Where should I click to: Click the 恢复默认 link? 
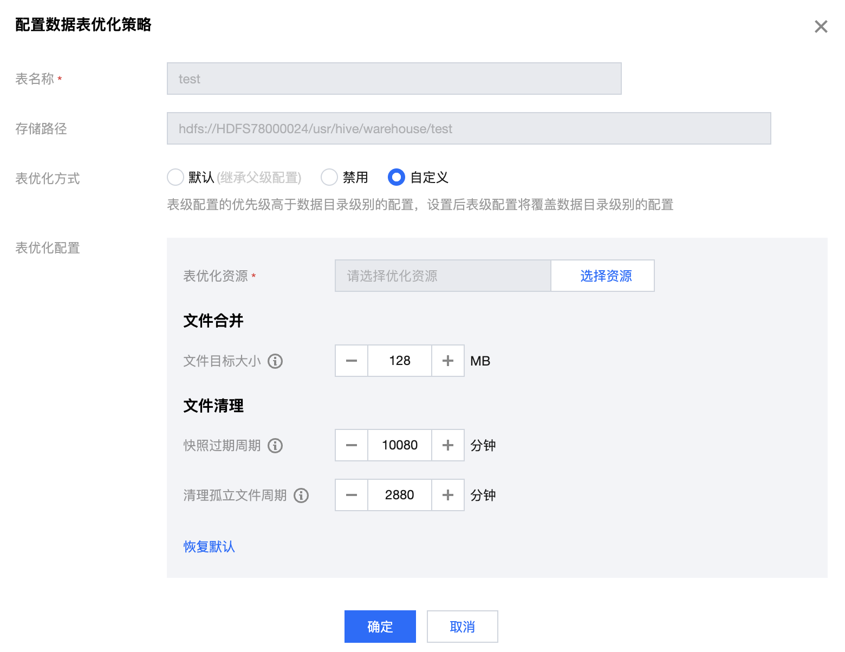(209, 546)
